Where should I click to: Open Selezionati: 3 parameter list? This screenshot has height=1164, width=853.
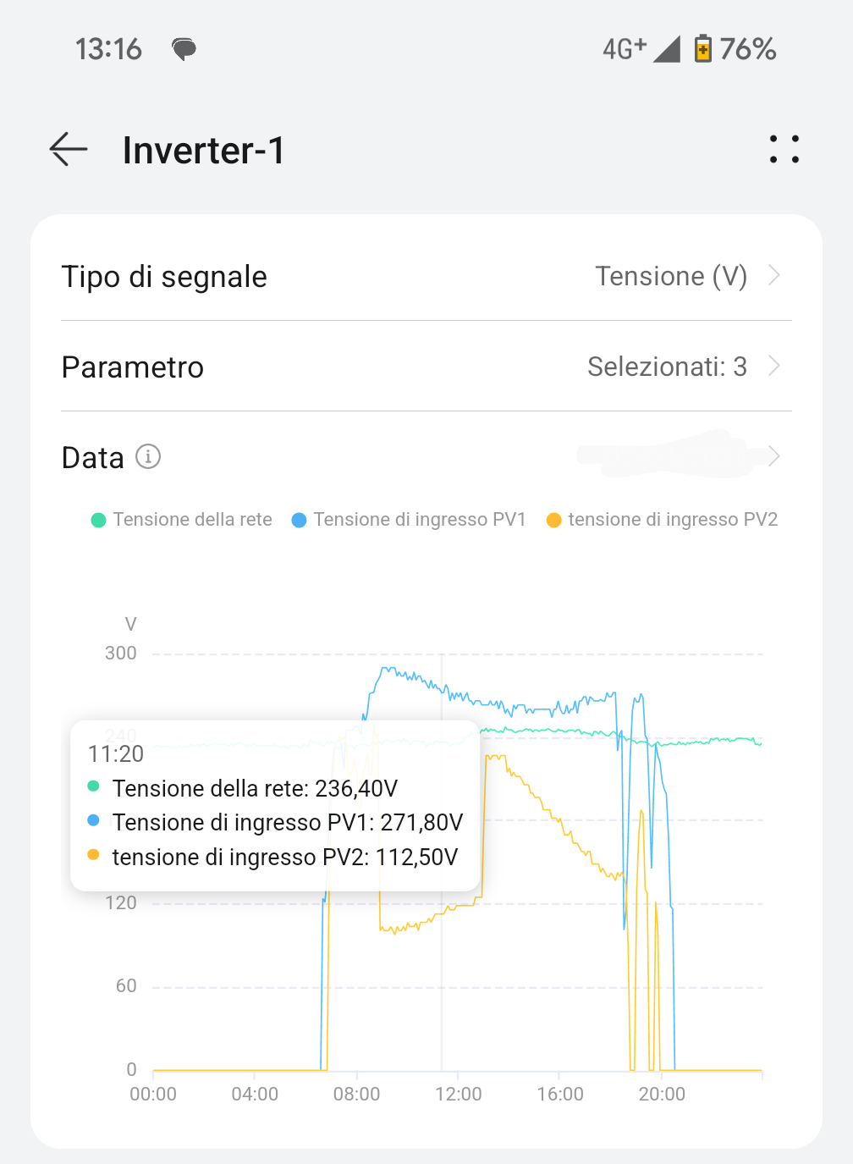click(667, 367)
